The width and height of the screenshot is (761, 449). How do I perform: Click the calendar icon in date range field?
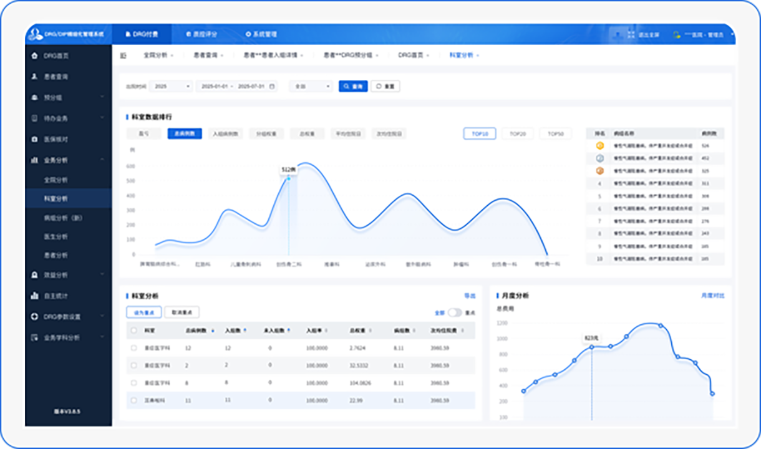coord(271,86)
